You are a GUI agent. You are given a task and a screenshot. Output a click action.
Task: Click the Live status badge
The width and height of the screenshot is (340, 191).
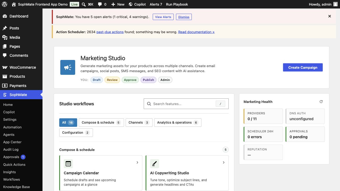coord(74,4)
